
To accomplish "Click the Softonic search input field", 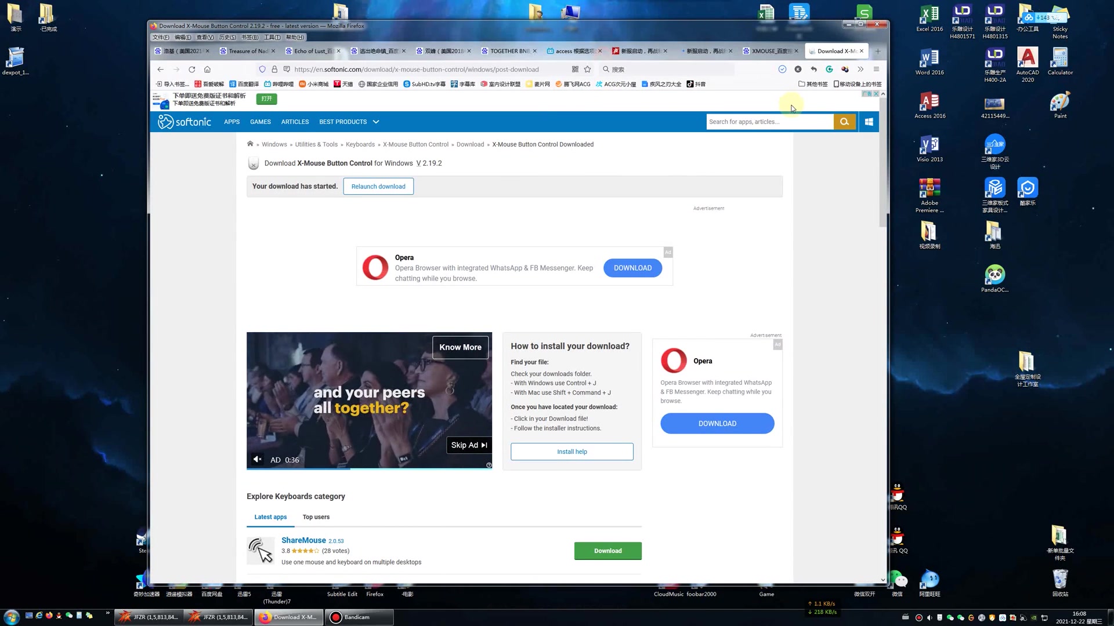I will [x=769, y=122].
